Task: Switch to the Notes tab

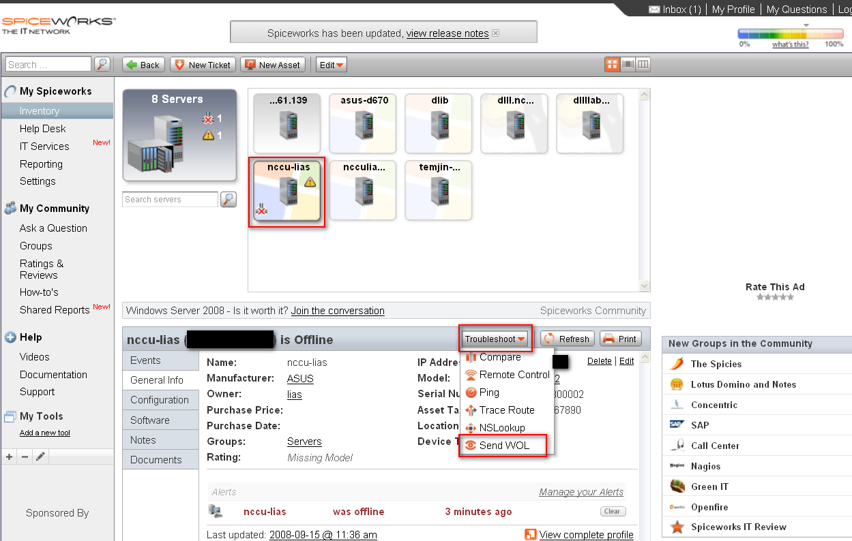Action: [x=160, y=439]
